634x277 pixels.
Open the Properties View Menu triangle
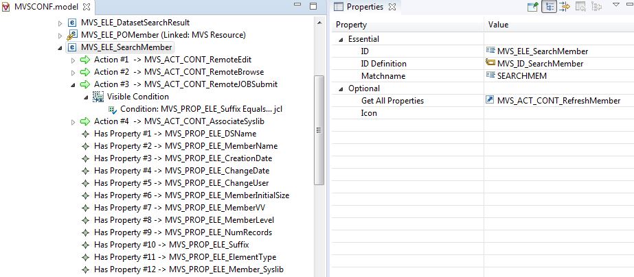[x=617, y=4]
